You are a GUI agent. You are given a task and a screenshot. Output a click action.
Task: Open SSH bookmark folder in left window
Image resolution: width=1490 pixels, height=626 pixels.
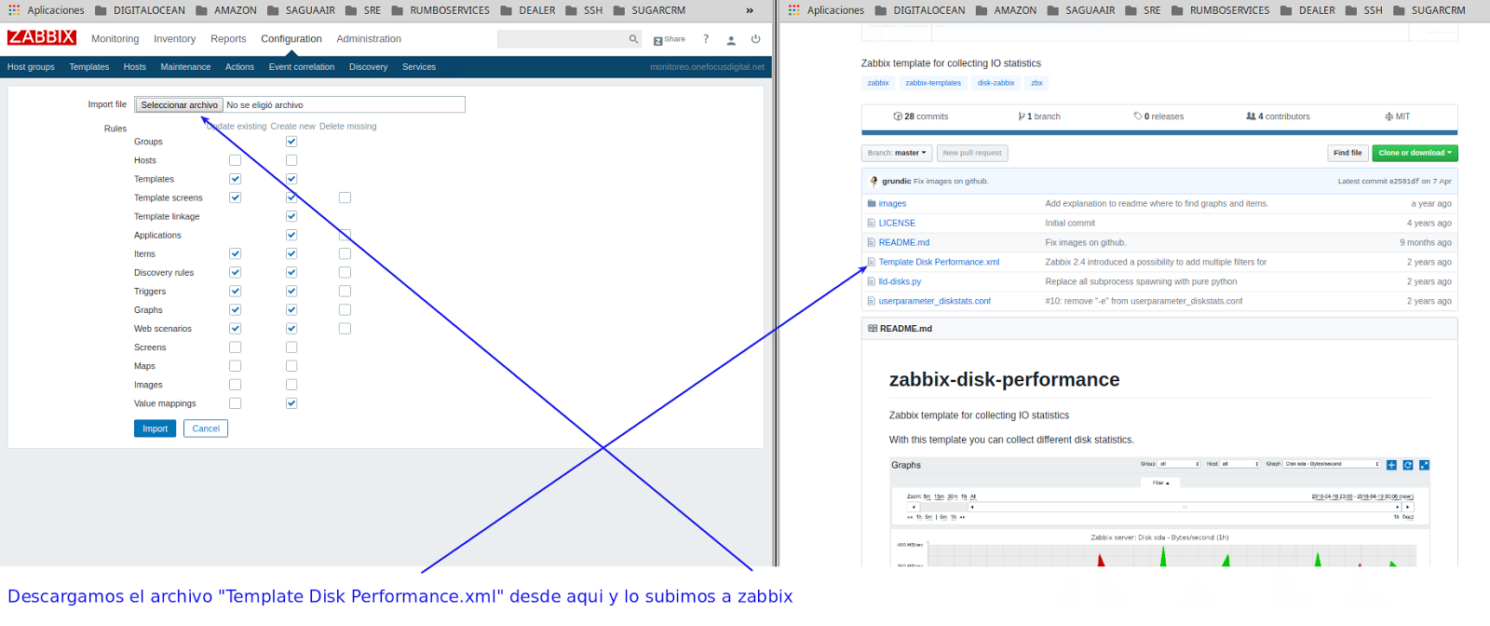[x=584, y=10]
